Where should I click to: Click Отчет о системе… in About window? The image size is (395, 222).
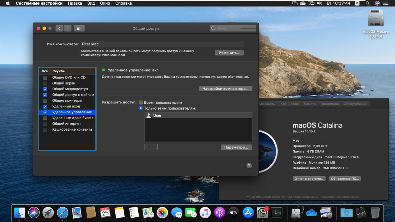[x=309, y=179]
